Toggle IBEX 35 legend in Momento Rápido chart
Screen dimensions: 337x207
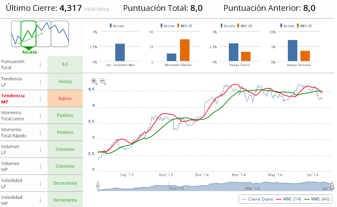click(x=185, y=26)
